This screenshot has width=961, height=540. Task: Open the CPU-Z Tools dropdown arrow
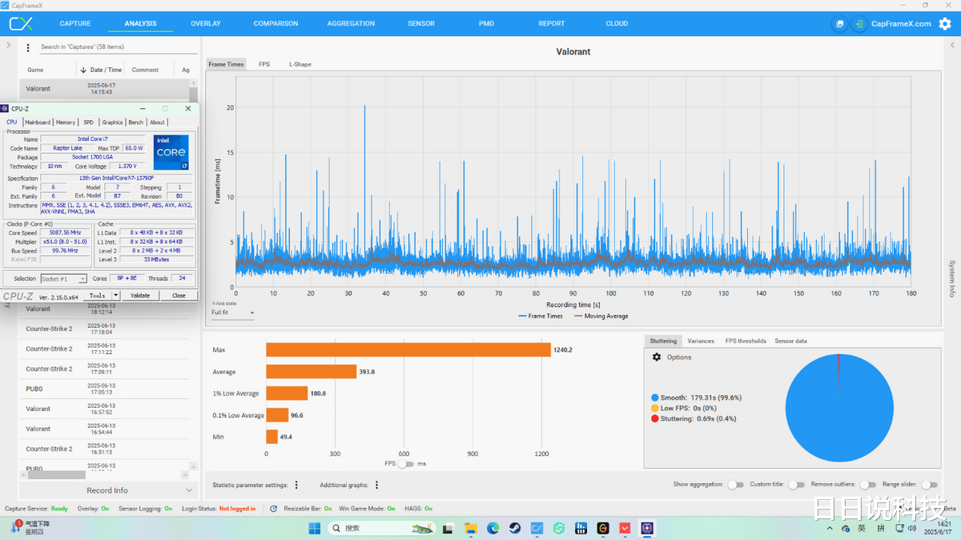[x=116, y=296]
